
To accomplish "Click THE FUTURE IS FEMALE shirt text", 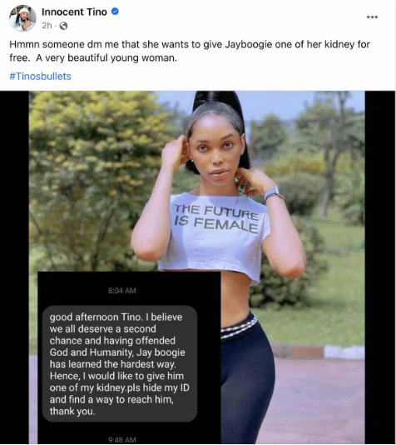I will (216, 218).
